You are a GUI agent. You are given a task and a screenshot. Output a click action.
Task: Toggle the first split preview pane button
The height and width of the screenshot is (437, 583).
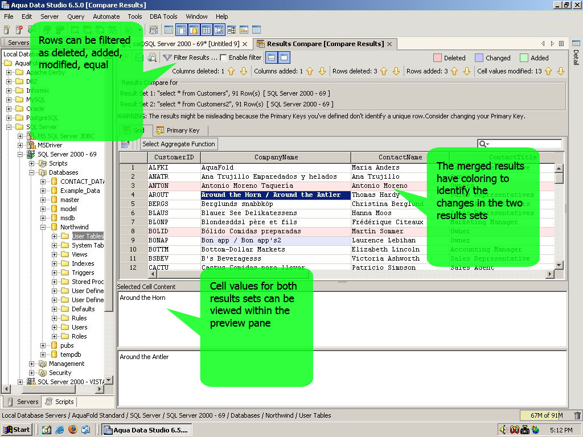tap(272, 57)
